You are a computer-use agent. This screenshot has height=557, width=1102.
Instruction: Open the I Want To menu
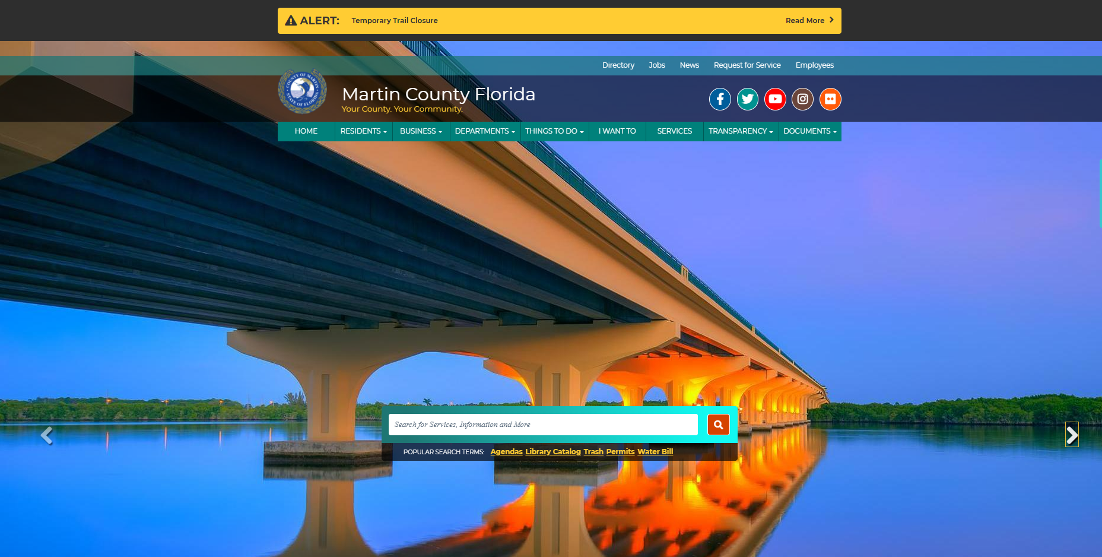point(617,131)
